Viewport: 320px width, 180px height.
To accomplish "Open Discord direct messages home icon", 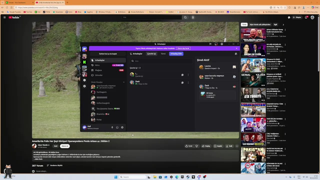I will tap(84, 49).
